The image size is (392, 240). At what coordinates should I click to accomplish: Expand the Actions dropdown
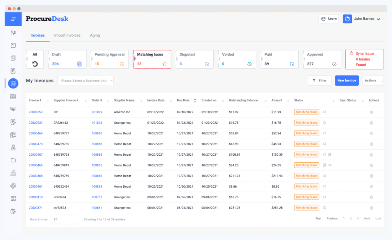[372, 80]
